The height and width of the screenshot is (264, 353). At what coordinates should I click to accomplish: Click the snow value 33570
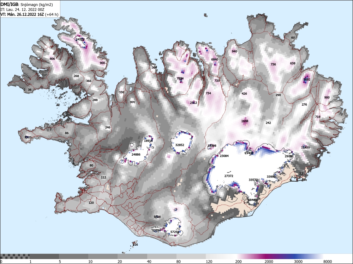pyautogui.click(x=253, y=180)
